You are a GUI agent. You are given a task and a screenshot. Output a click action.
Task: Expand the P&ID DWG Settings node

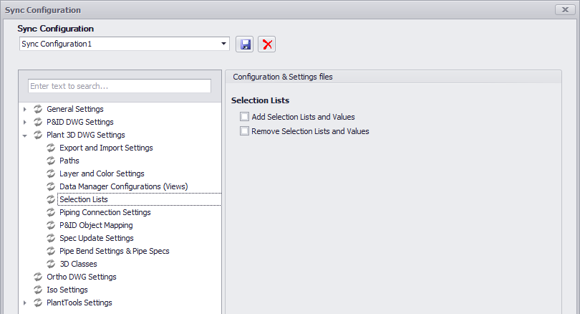tap(25, 122)
